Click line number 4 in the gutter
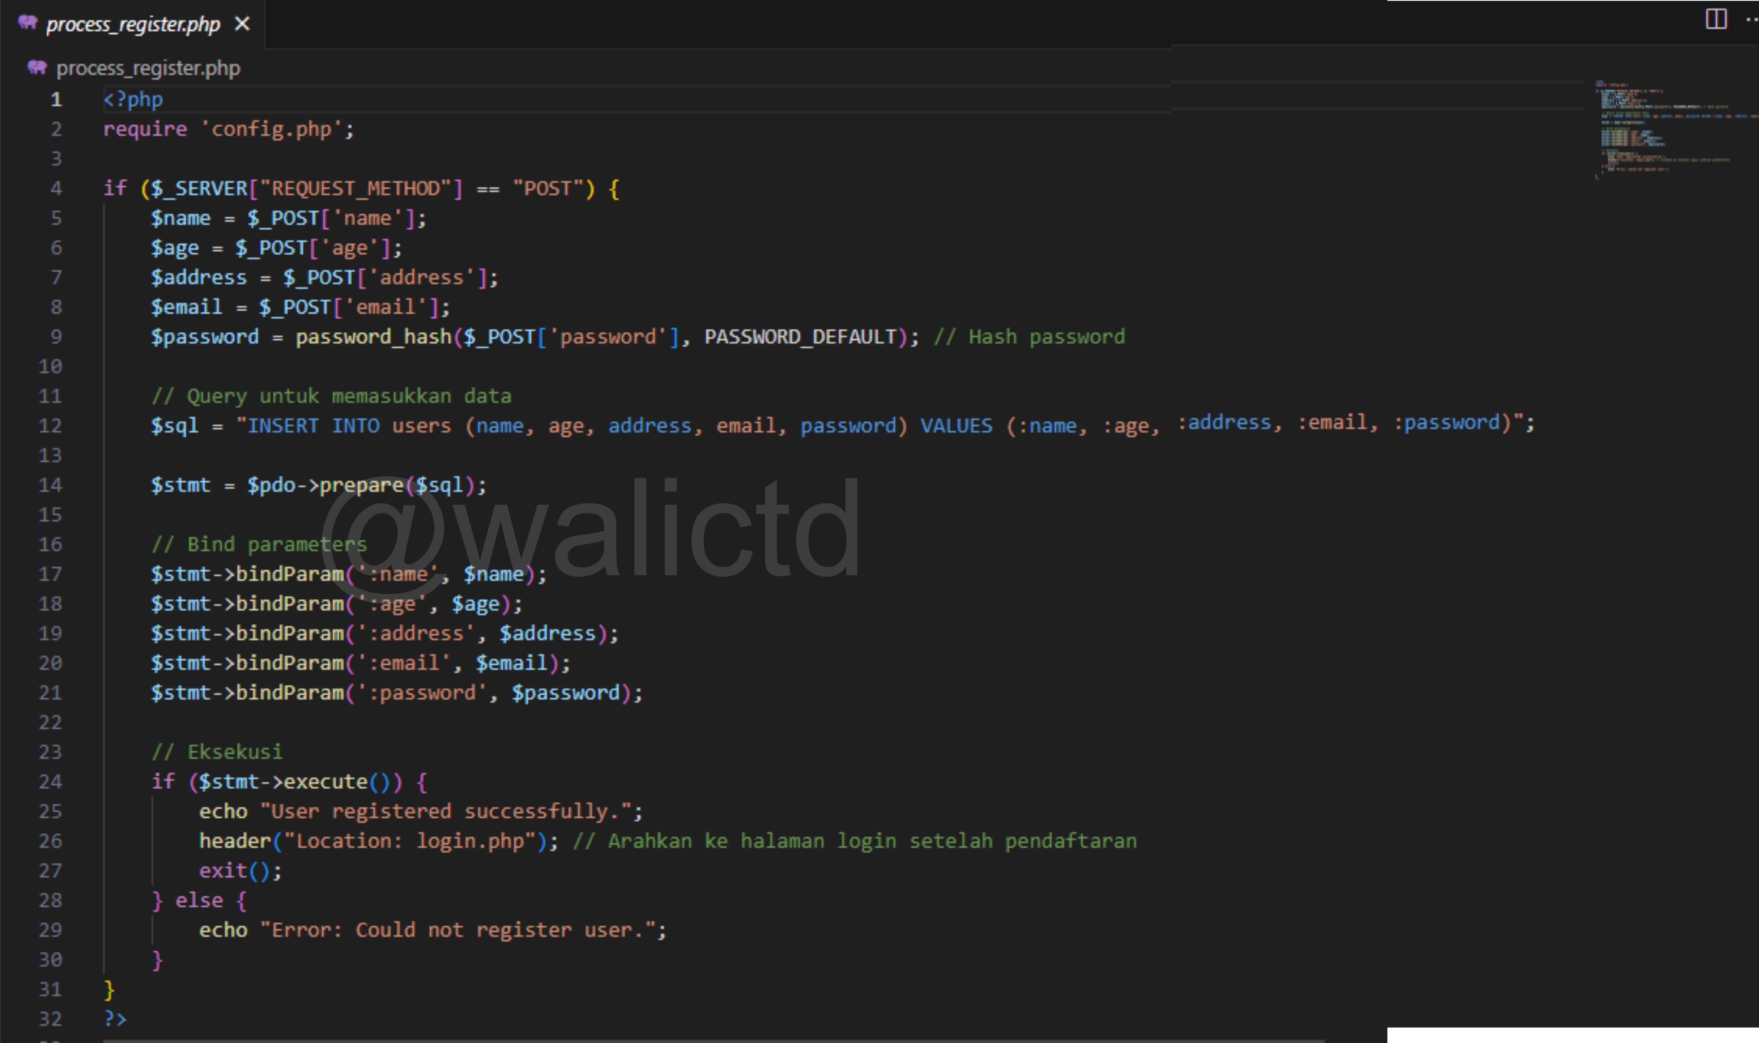 pos(56,188)
